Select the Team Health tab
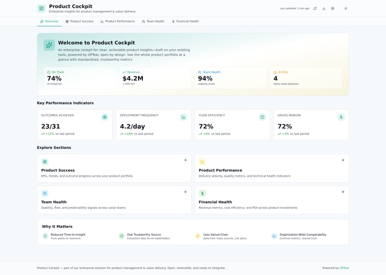 [153, 21]
